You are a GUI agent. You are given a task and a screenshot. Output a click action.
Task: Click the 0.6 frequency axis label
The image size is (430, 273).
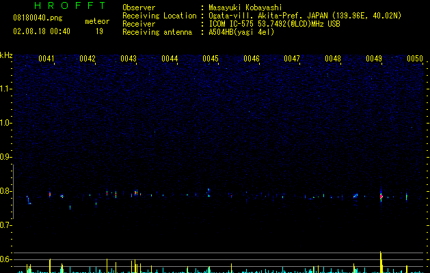pyautogui.click(x=5, y=259)
